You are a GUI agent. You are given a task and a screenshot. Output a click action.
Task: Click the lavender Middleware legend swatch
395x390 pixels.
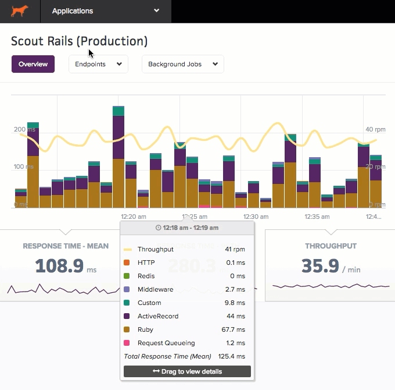tap(127, 289)
